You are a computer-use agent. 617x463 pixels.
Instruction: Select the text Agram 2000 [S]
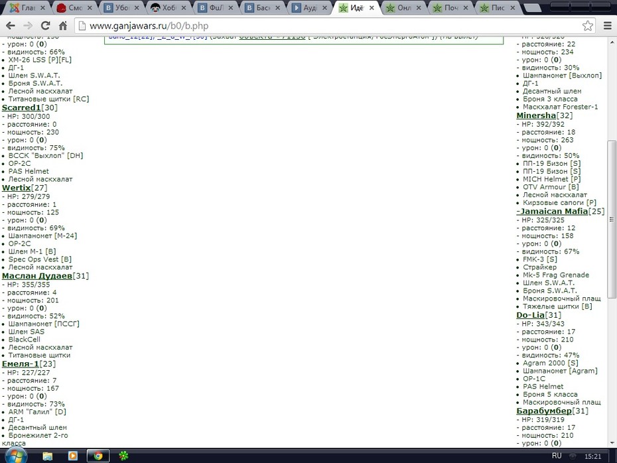pyautogui.click(x=550, y=364)
